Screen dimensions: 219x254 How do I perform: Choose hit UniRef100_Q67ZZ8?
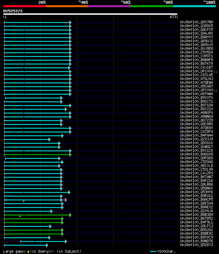[x=196, y=120]
